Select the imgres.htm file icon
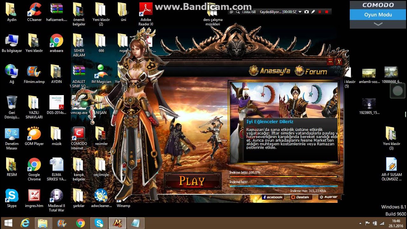 click(x=34, y=198)
